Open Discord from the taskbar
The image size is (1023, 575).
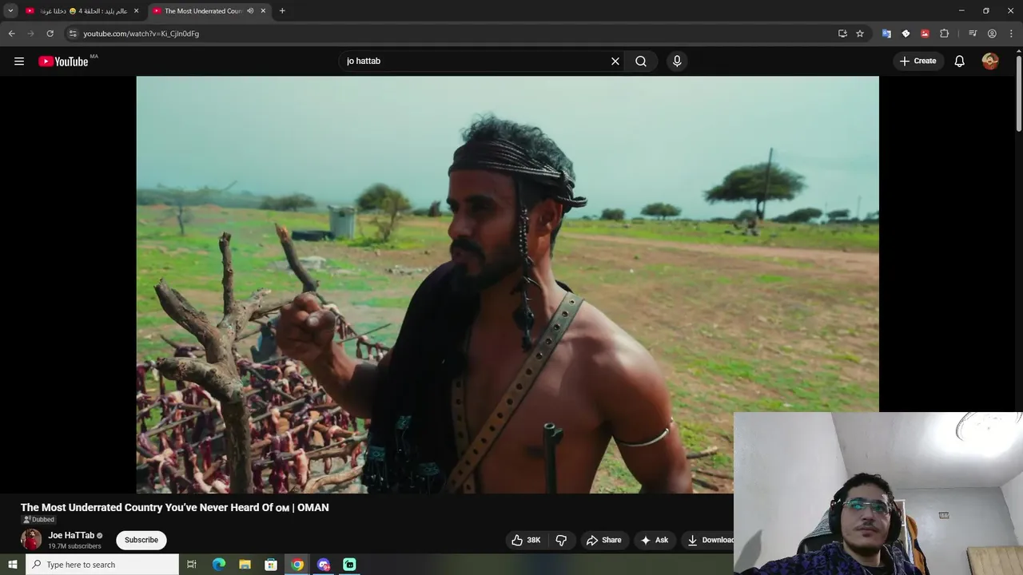pos(324,565)
